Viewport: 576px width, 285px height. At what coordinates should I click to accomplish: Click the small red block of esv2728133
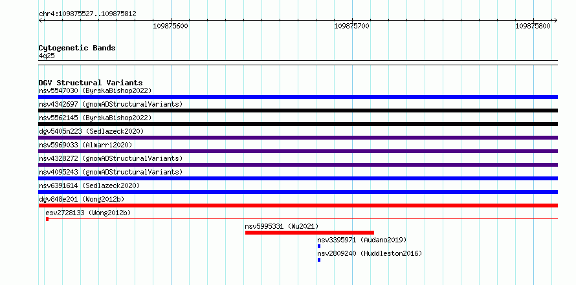pos(47,219)
